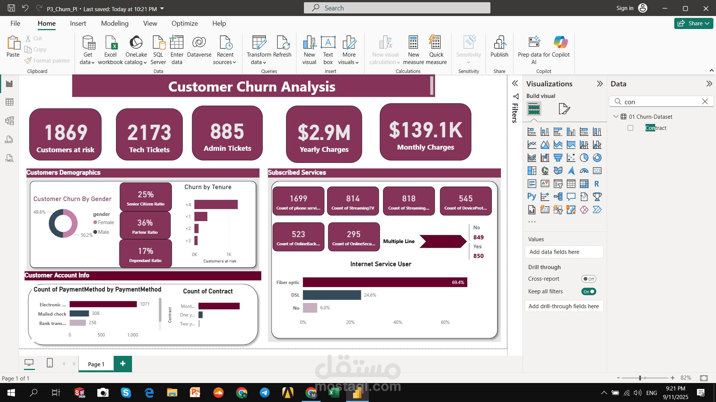
Task: Open Model view in left sidebar
Action: tap(9, 121)
